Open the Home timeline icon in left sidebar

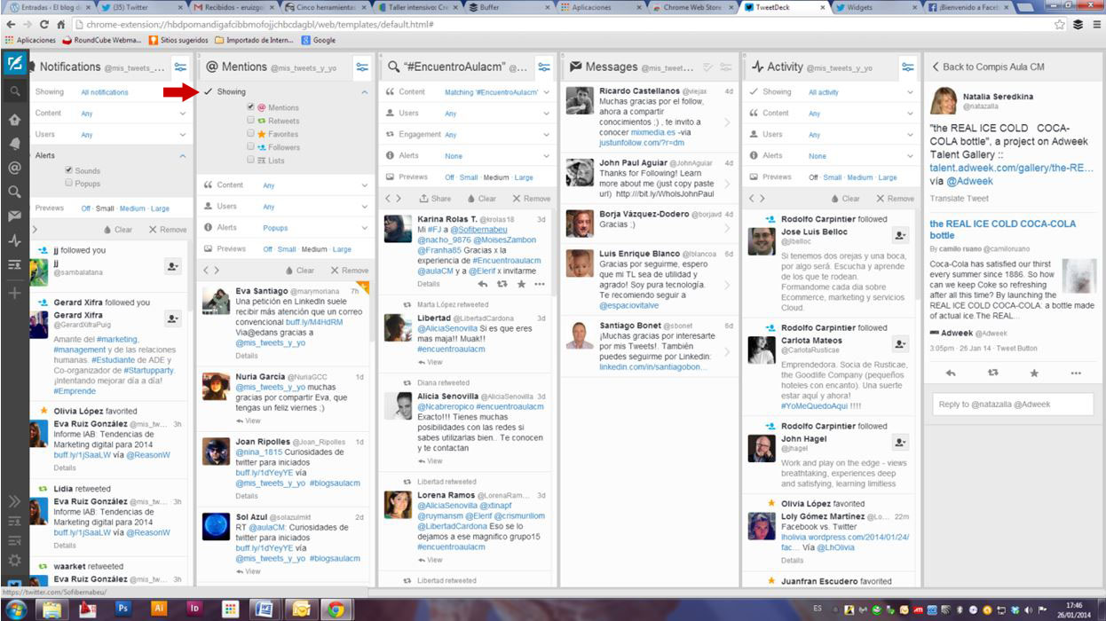(14, 120)
